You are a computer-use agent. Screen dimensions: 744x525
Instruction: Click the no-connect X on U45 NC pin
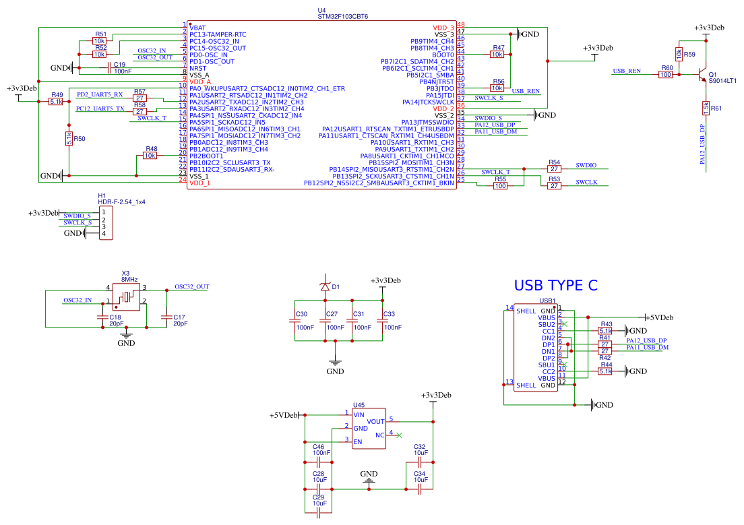(400, 435)
